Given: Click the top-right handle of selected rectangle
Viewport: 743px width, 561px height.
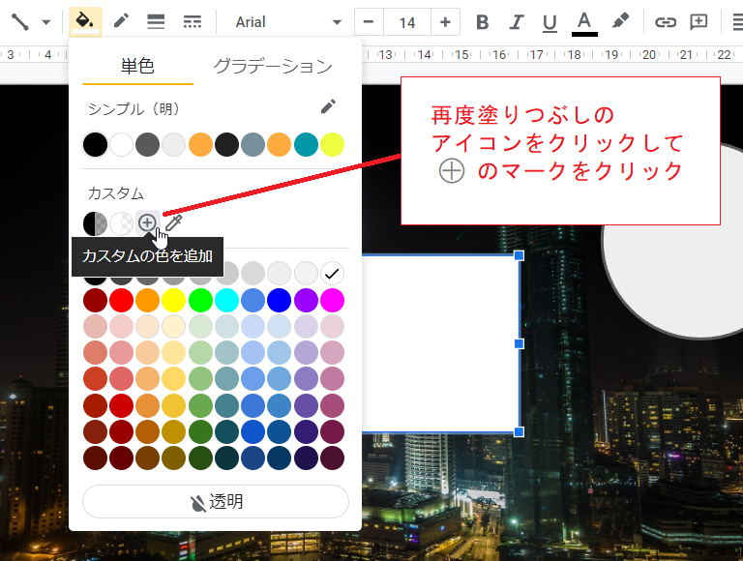Looking at the screenshot, I should tap(519, 256).
